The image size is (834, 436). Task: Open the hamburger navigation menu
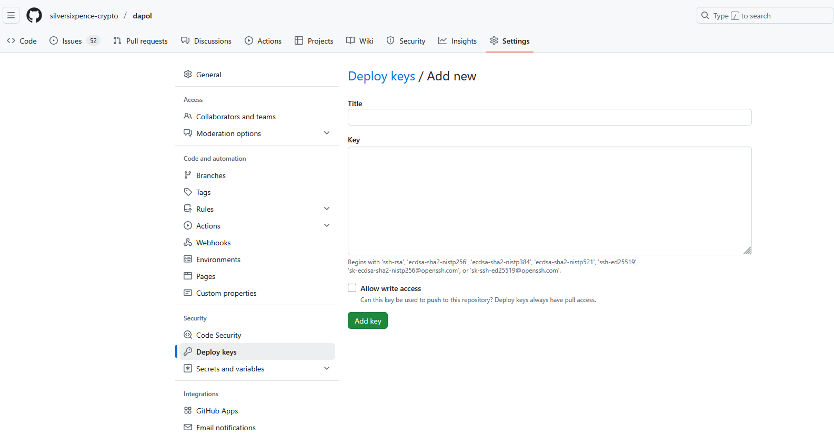(11, 16)
